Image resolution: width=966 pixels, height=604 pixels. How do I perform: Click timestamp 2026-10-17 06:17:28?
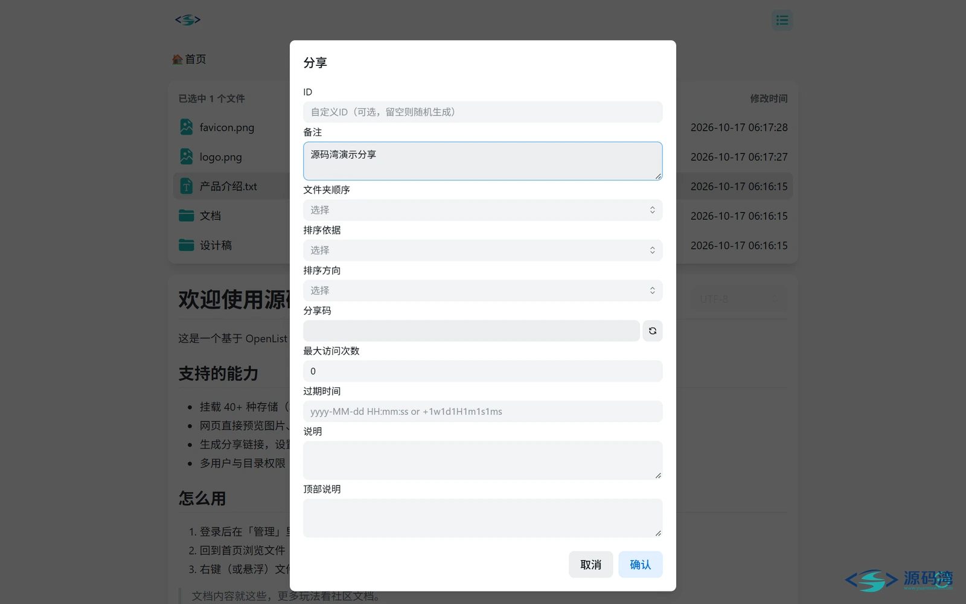point(739,127)
